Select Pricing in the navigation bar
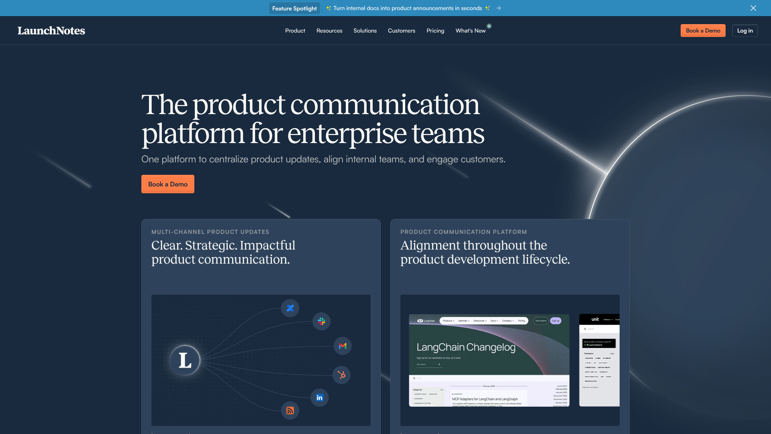771x434 pixels. [435, 31]
